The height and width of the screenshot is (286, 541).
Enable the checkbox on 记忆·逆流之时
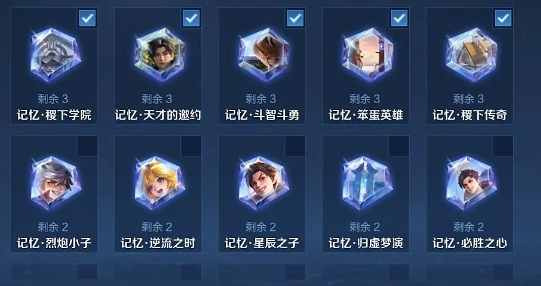click(x=191, y=146)
